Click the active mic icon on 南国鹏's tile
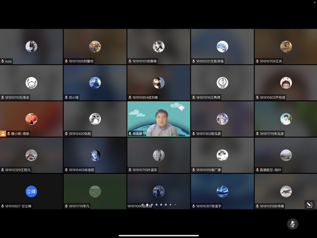The image size is (317, 238). tap(130, 134)
